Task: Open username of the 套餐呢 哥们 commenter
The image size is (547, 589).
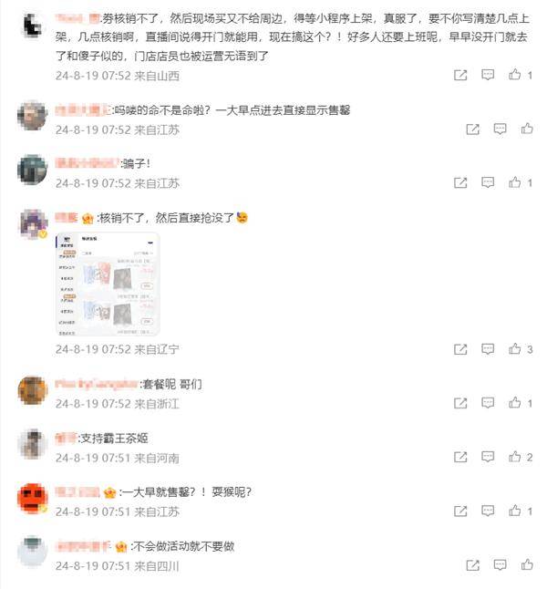Action: (96, 384)
